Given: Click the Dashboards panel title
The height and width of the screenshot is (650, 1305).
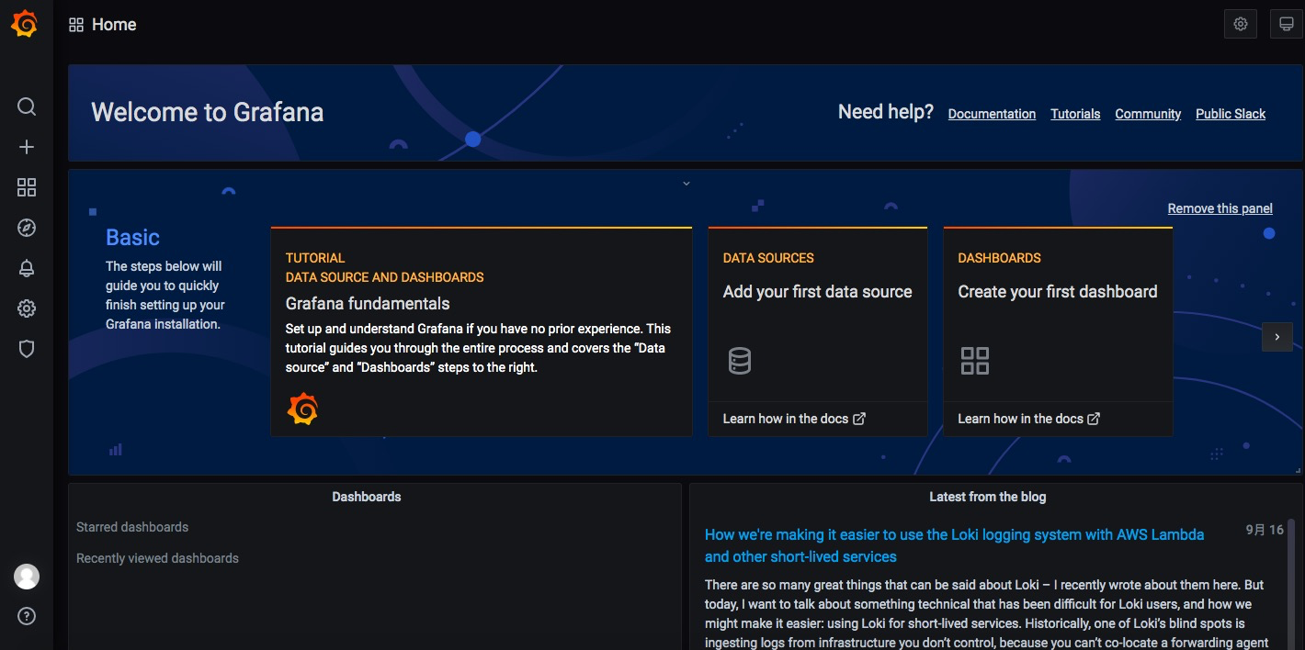Looking at the screenshot, I should click(x=367, y=497).
